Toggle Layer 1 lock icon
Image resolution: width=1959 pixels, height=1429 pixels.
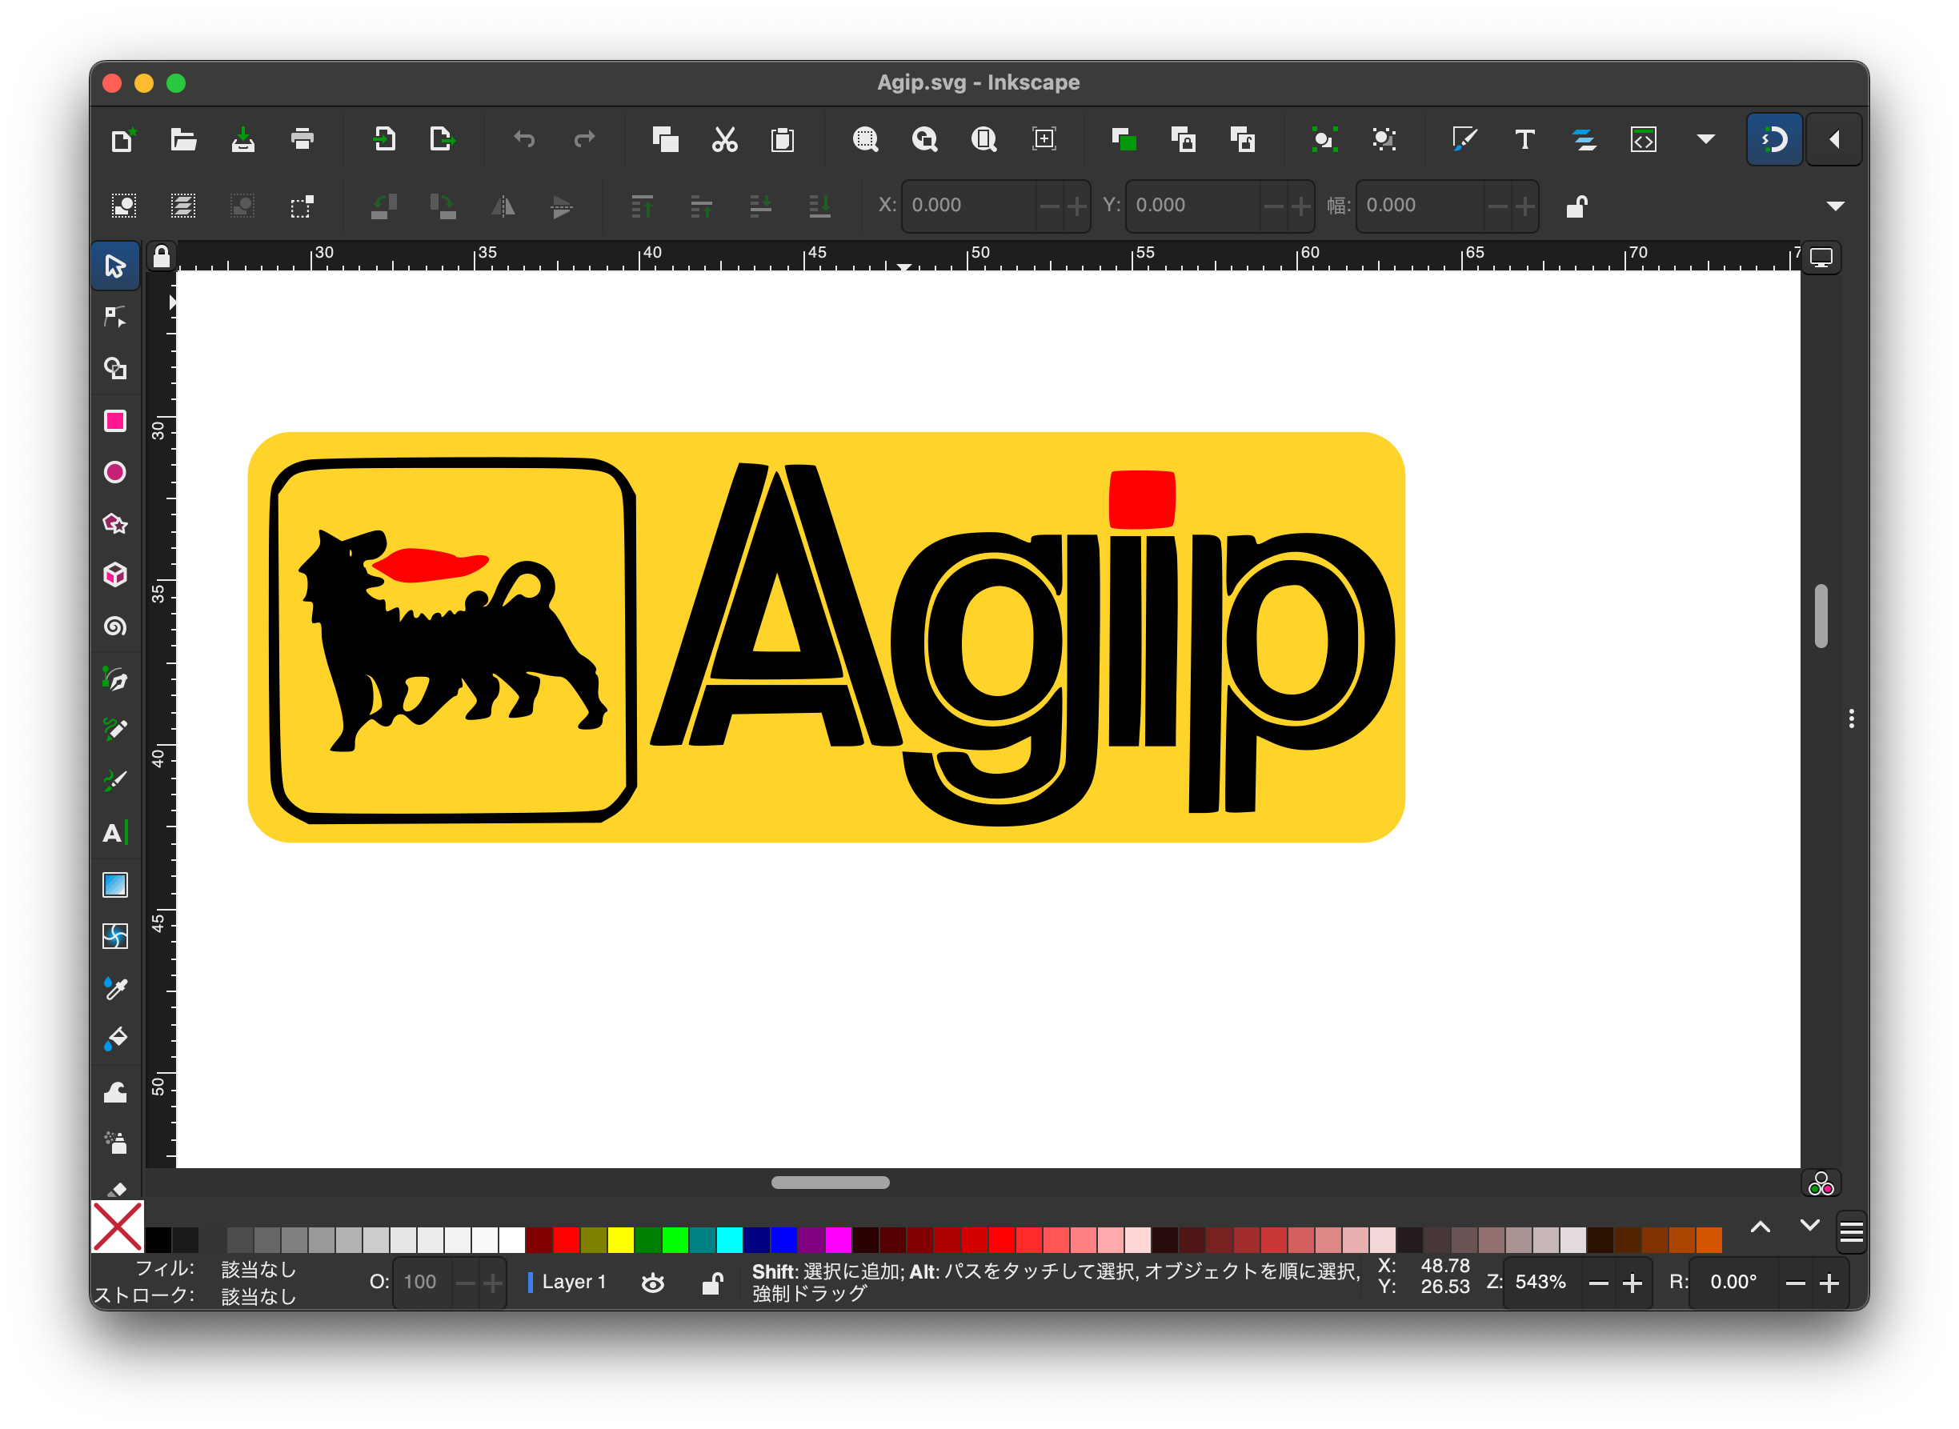tap(711, 1283)
